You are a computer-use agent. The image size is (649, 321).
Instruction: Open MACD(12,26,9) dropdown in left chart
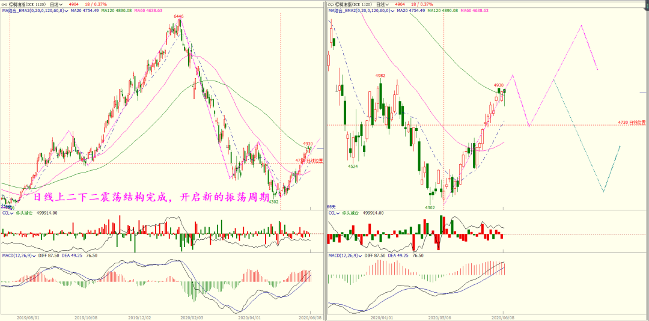[35, 256]
